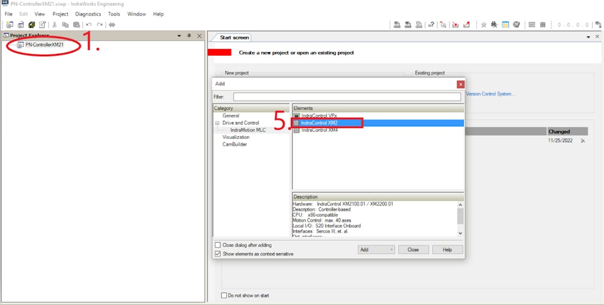This screenshot has height=305, width=604.
Task: Click the Changed column header
Action: [x=568, y=132]
